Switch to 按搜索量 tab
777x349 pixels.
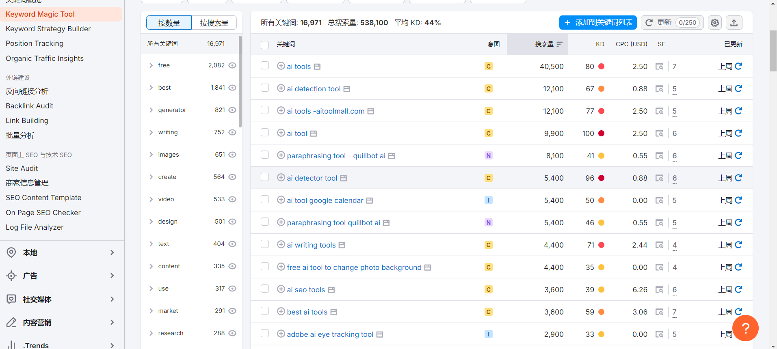pos(214,23)
